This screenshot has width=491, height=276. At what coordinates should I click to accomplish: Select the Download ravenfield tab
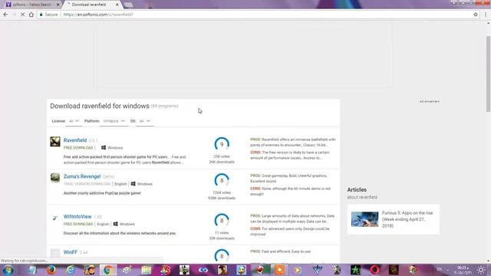(x=91, y=5)
